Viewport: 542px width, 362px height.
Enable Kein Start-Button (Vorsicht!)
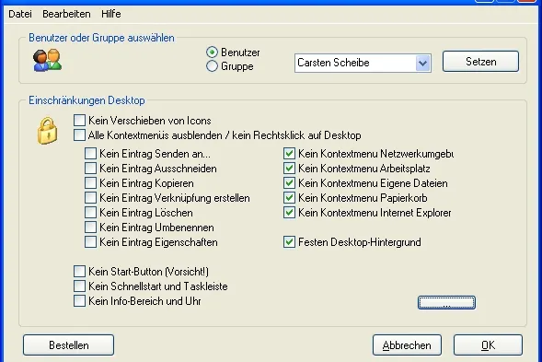tap(79, 272)
